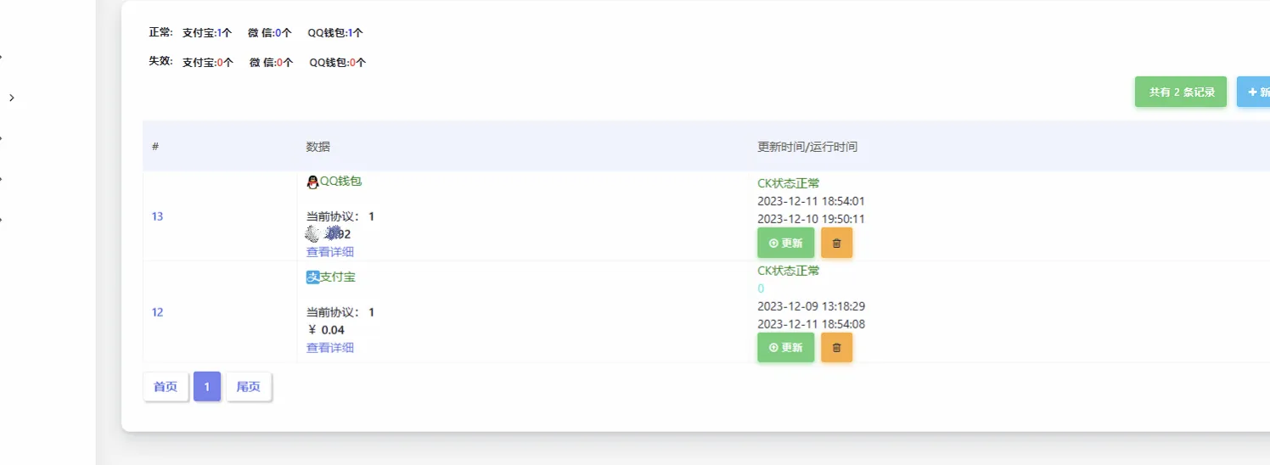Click the Alipay logo icon
1270x465 pixels.
click(x=312, y=277)
